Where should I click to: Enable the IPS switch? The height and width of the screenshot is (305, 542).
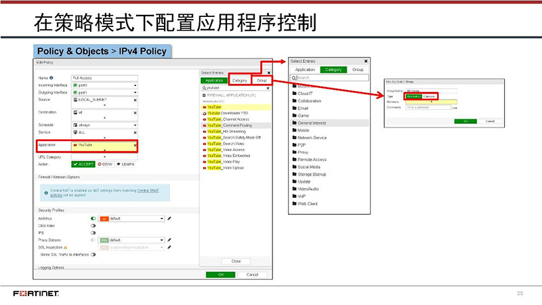pos(93,232)
